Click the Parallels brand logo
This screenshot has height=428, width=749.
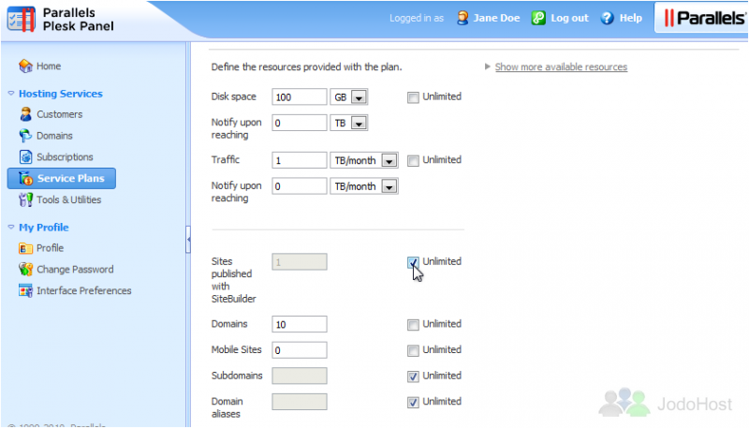click(x=705, y=18)
